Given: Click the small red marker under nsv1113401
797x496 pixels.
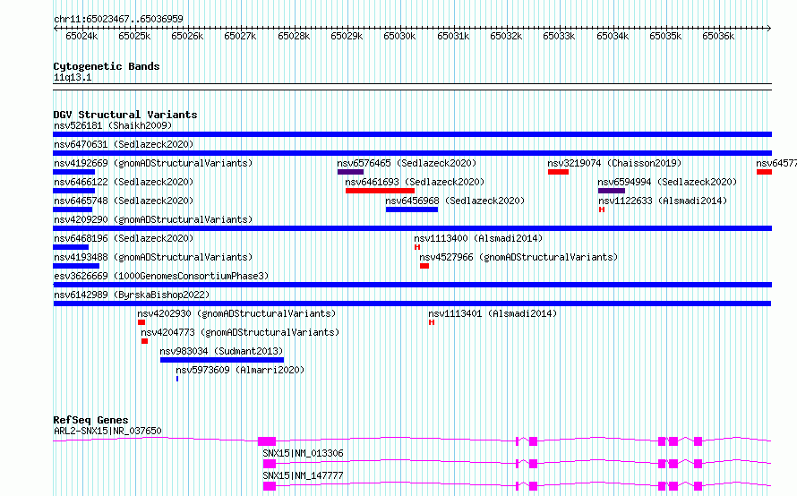Looking at the screenshot, I should tap(432, 322).
